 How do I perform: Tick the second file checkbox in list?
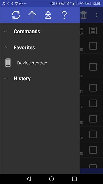[x=93, y=67]
